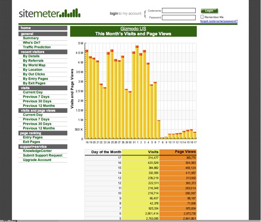Click the green Login button
This screenshot has width=261, height=222.
209,11
